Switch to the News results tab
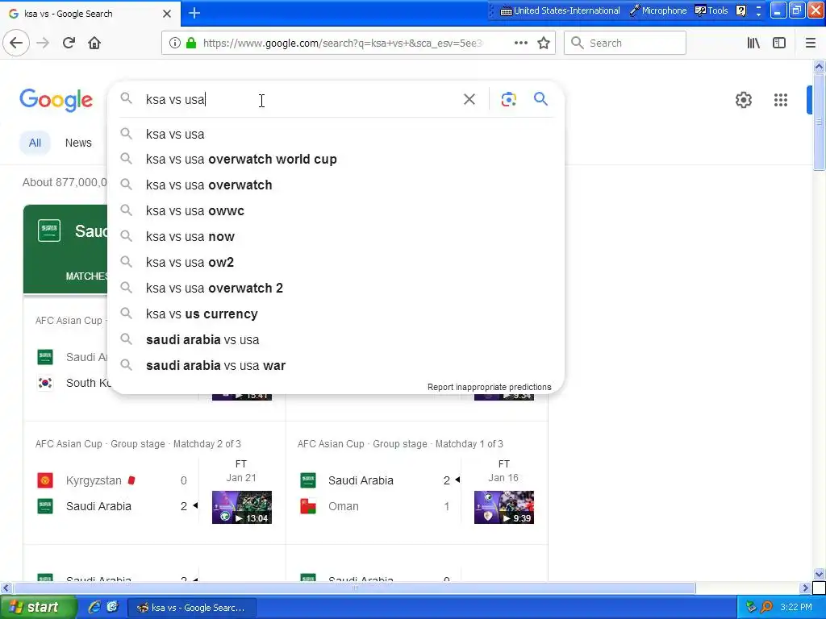Image resolution: width=826 pixels, height=619 pixels. (x=78, y=143)
